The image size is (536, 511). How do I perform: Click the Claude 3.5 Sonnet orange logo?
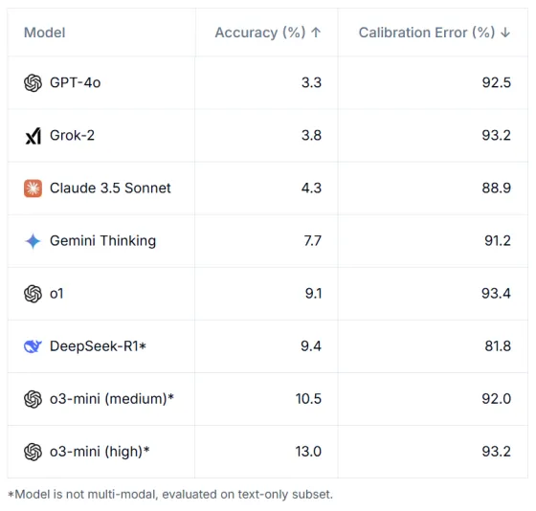tap(33, 189)
